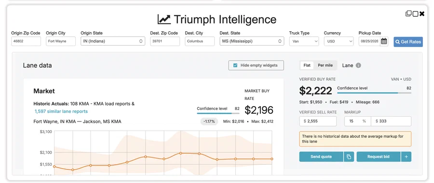
Task: Open the Dest. State dropdown
Action: [x=252, y=41]
